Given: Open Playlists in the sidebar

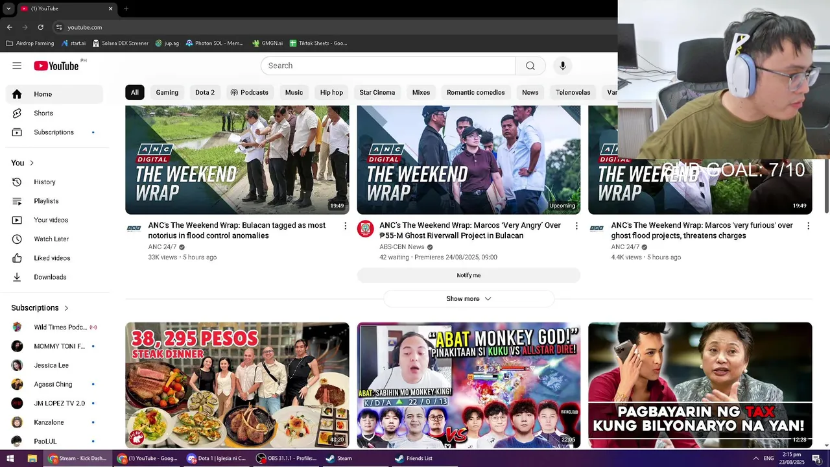Looking at the screenshot, I should 54,201.
